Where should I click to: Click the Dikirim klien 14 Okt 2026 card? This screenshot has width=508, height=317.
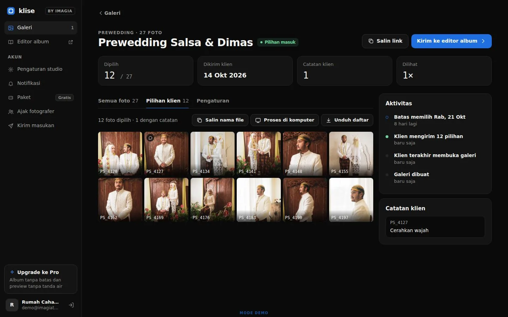coord(245,71)
